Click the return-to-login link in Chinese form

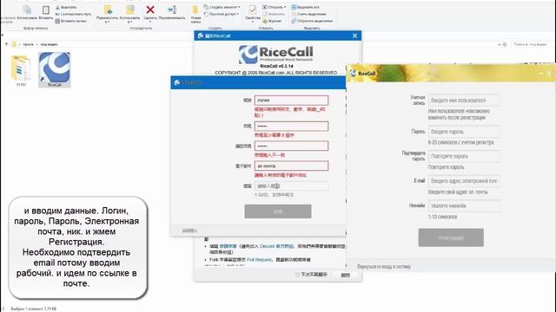point(189,231)
